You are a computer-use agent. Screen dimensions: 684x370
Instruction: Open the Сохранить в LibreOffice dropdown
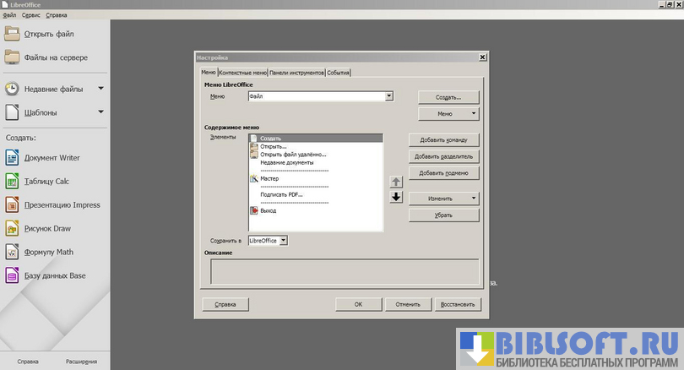(284, 241)
